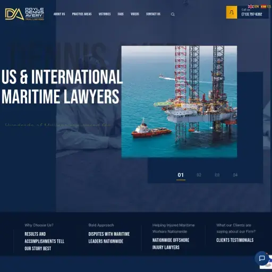Image resolution: width=272 pixels, height=272 pixels.
Task: Go to the Victories page
Action: (x=105, y=14)
